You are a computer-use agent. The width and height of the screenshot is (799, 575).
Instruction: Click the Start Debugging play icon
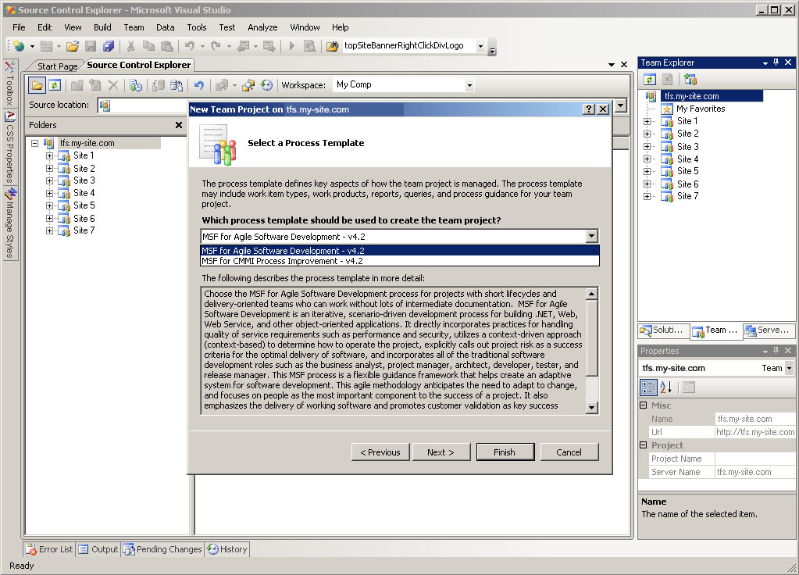(x=292, y=46)
